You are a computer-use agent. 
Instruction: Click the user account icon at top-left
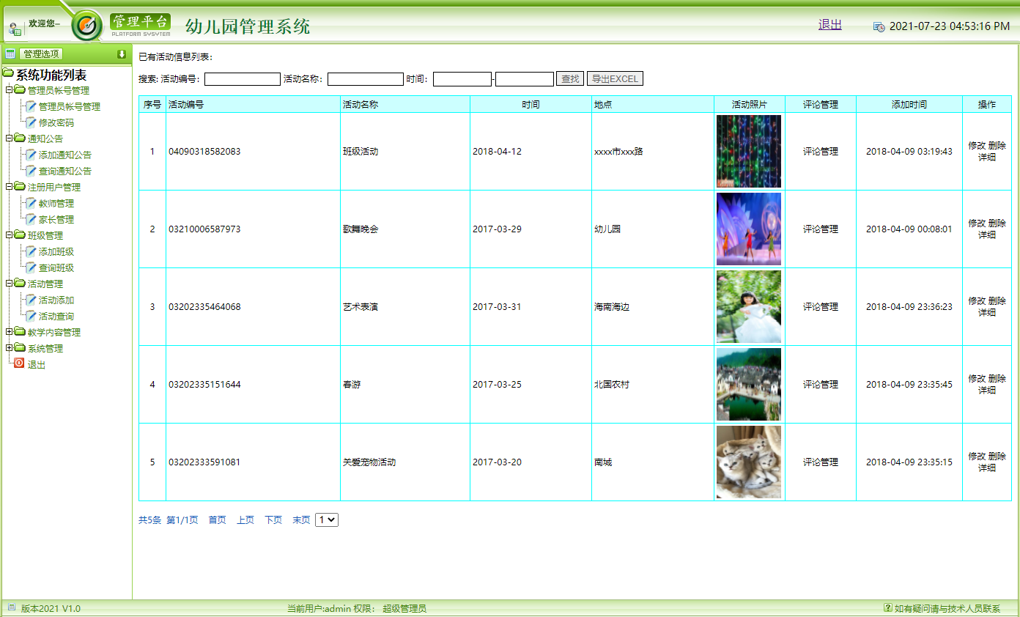pos(15,26)
